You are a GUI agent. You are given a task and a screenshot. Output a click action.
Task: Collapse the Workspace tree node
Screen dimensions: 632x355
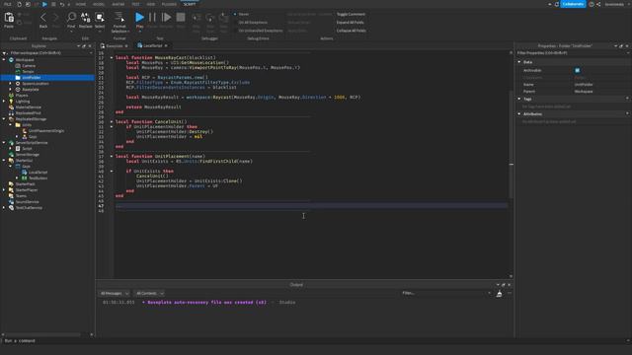(x=4, y=59)
